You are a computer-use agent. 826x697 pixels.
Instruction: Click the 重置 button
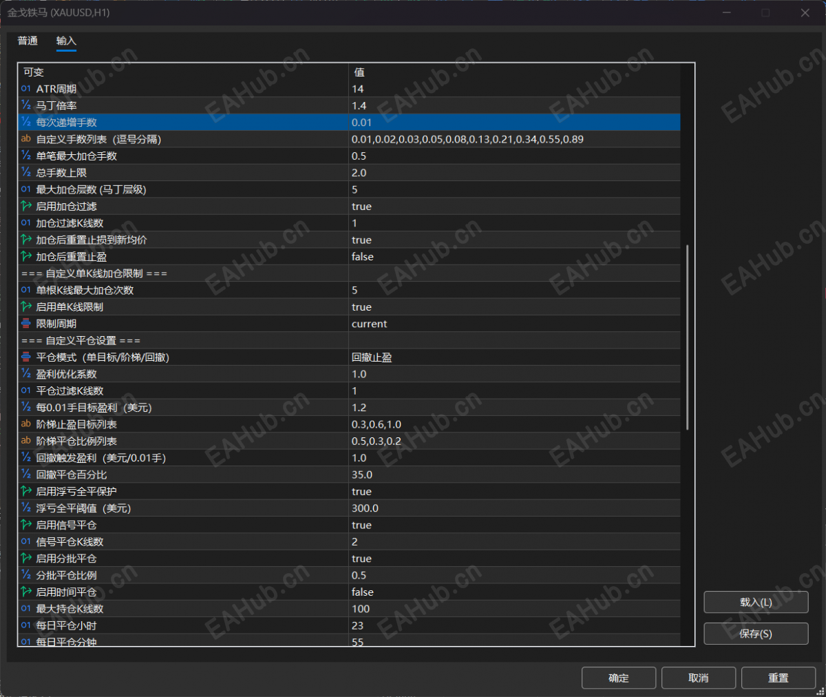coord(778,678)
